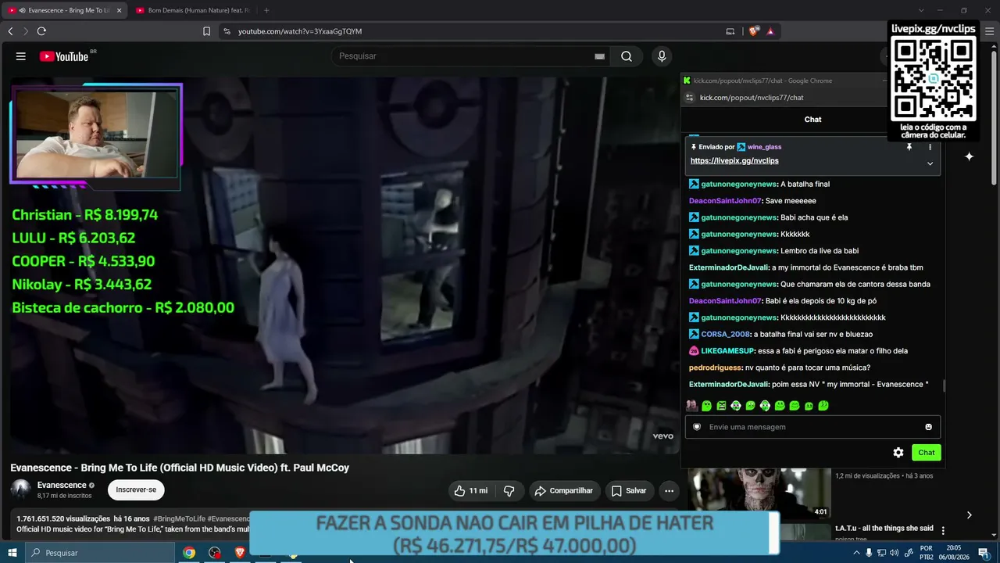Open the Brave Shields lion icon
This screenshot has height=563, width=1000.
[x=753, y=31]
